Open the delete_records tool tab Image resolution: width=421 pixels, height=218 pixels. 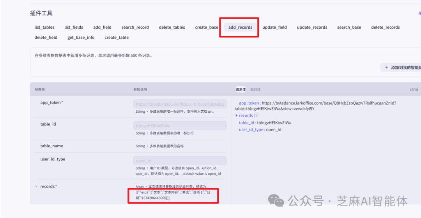(385, 27)
